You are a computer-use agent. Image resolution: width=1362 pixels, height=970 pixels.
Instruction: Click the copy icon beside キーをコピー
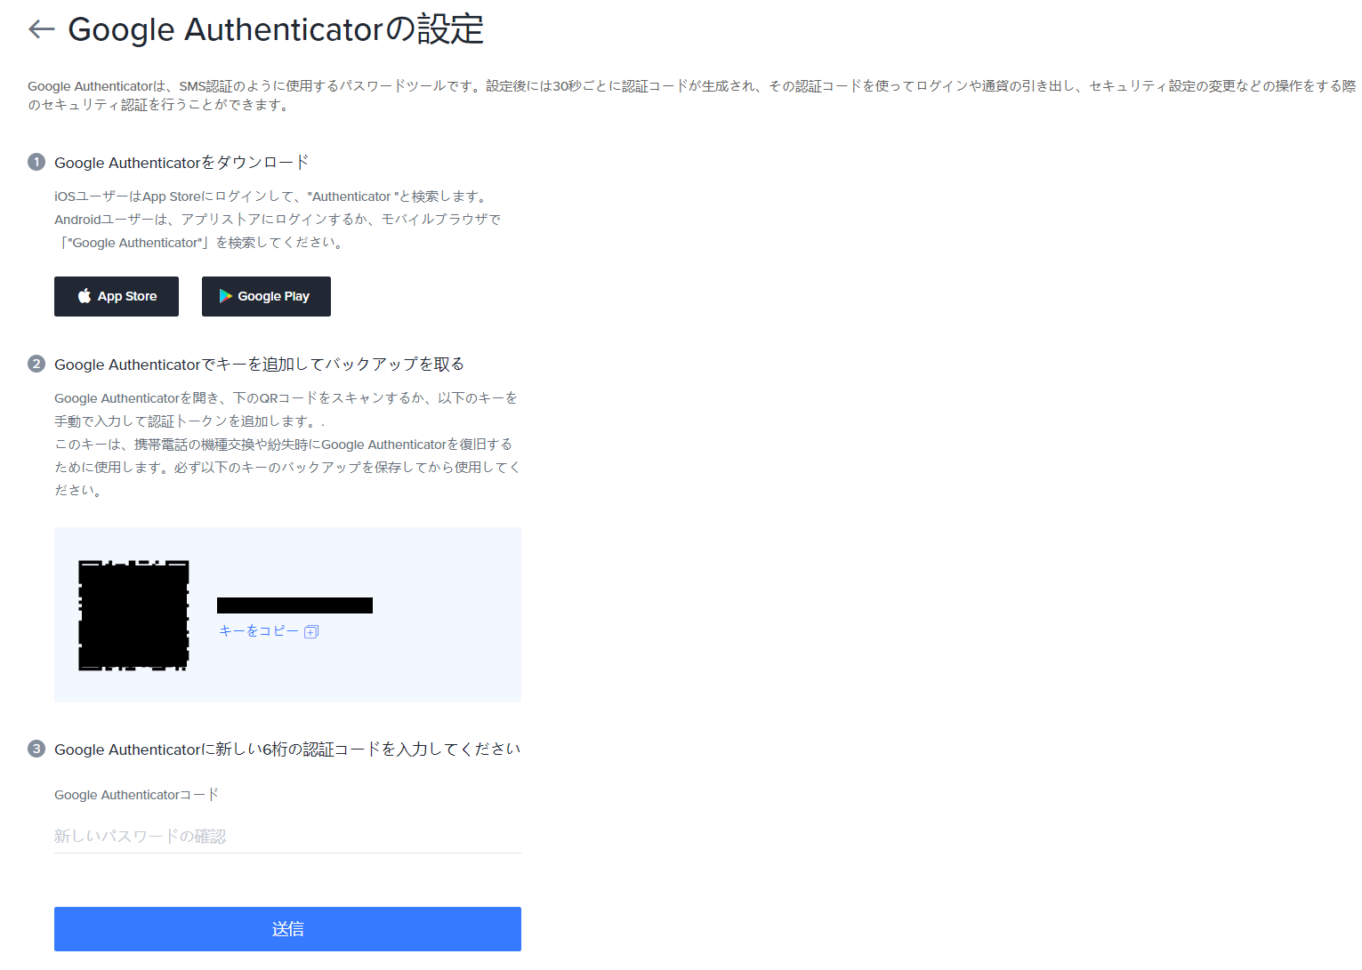coord(311,631)
